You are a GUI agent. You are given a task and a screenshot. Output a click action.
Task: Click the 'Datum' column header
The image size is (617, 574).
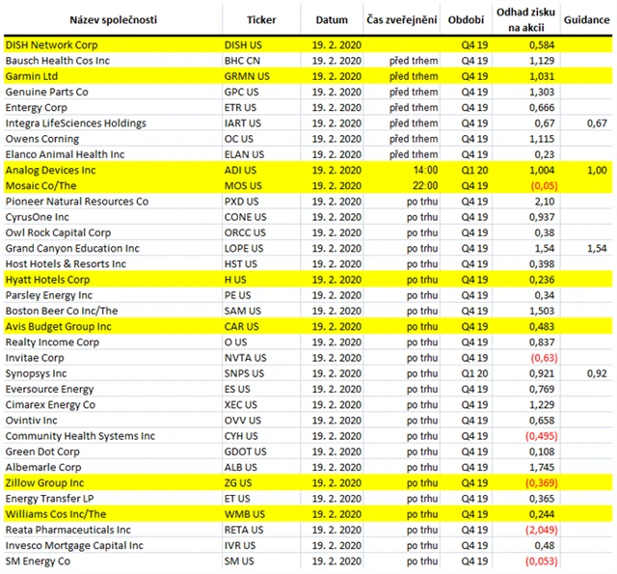(x=331, y=19)
